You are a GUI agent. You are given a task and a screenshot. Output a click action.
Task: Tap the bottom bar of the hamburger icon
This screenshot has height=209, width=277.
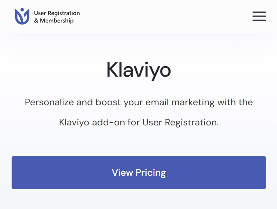click(259, 20)
